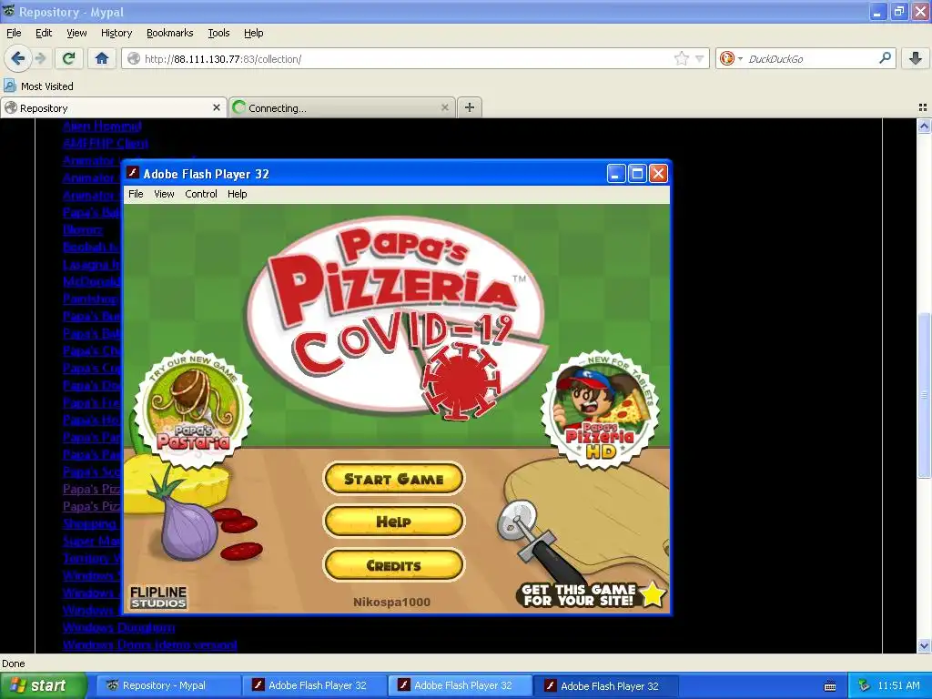The image size is (932, 699).
Task: Click the browser Forward arrow button
Action: [x=40, y=58]
